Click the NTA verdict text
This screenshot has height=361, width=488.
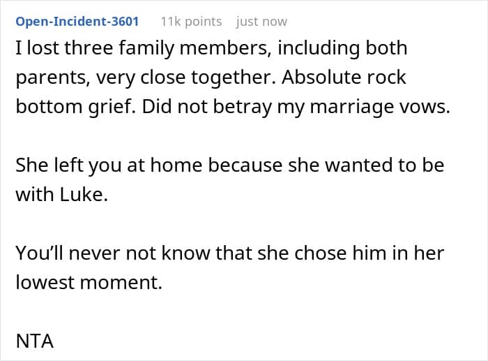click(x=35, y=341)
